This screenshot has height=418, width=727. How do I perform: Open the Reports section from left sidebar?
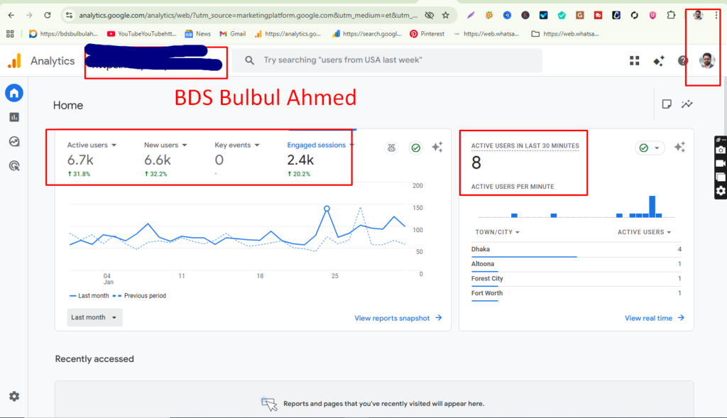[14, 116]
